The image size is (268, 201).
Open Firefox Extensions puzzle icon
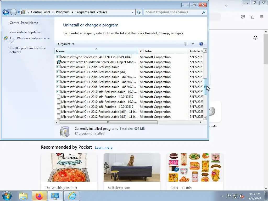pyautogui.click(x=252, y=17)
